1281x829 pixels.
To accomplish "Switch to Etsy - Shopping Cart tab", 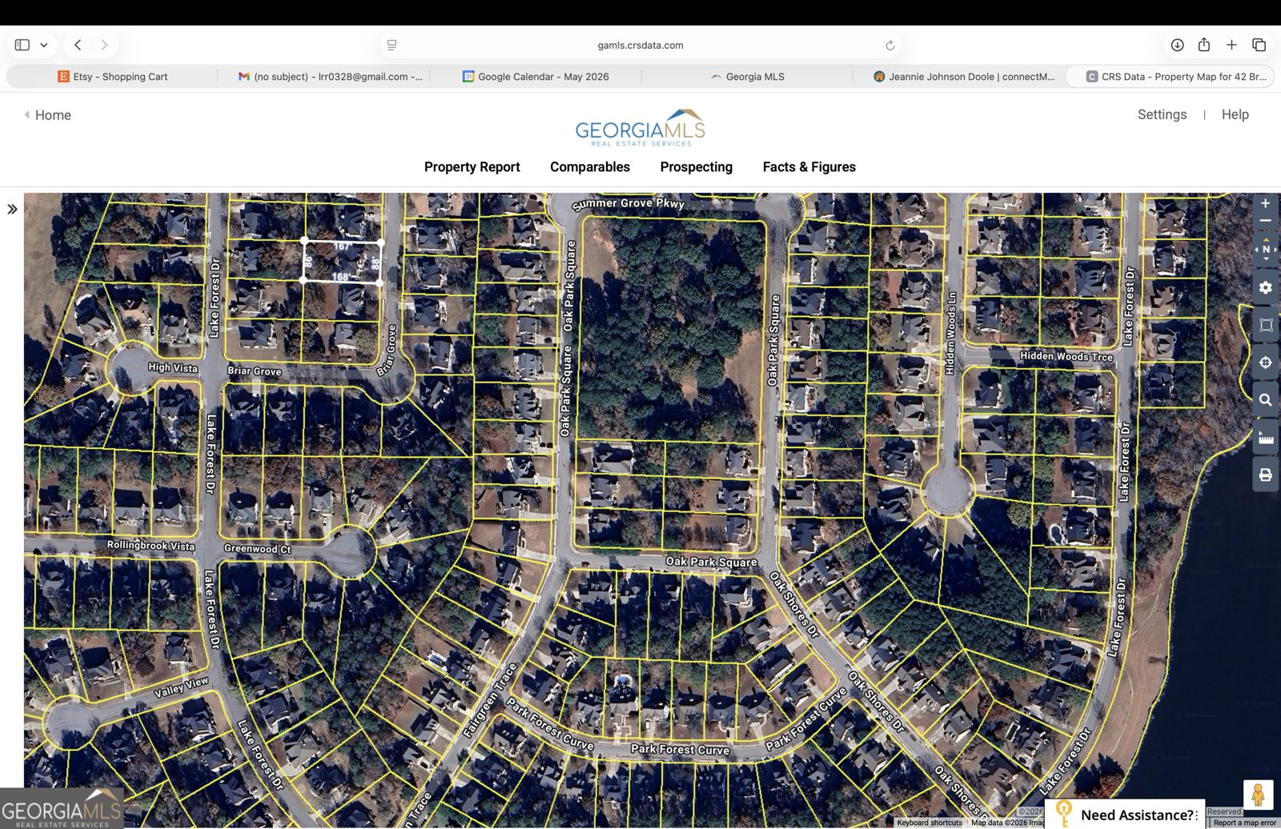I will pyautogui.click(x=112, y=77).
